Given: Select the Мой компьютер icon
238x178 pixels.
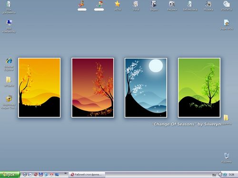Looking at the screenshot, I should [x=9, y=26].
